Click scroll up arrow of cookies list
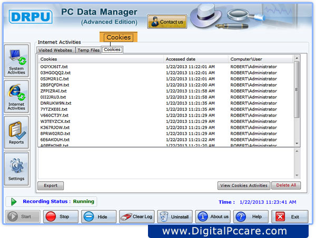This screenshot has height=238, width=316. click(x=297, y=58)
